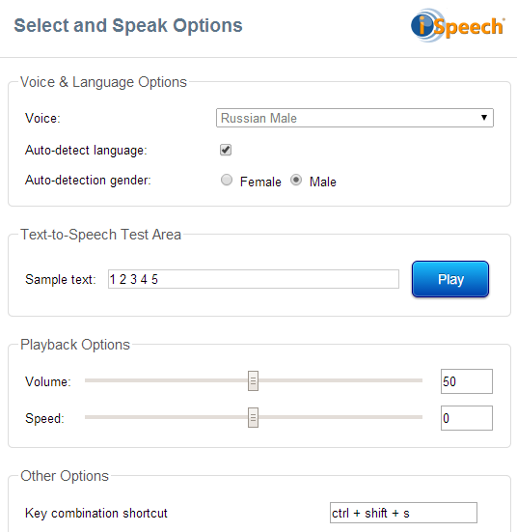Click the Sample text input field
Screen dimensions: 517x532
254,279
